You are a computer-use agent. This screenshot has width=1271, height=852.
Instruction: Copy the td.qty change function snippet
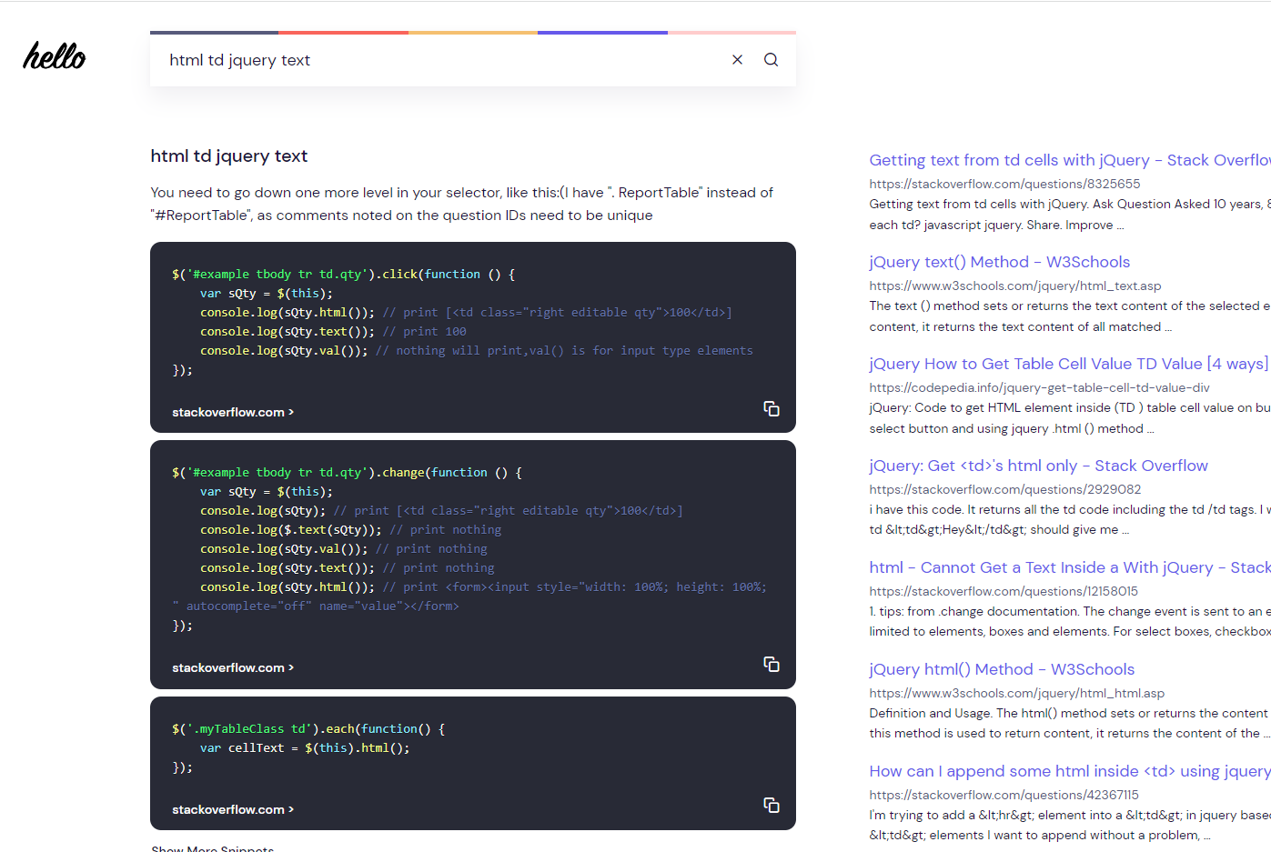(772, 665)
